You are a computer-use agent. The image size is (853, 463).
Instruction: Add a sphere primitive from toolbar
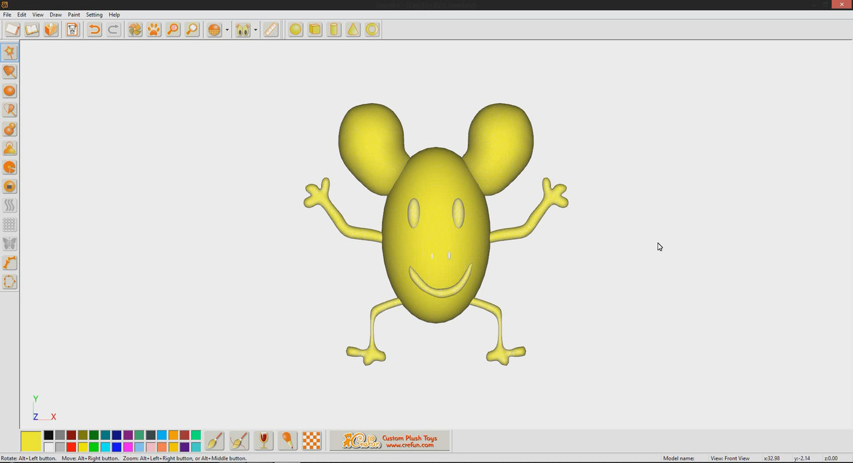tap(295, 29)
